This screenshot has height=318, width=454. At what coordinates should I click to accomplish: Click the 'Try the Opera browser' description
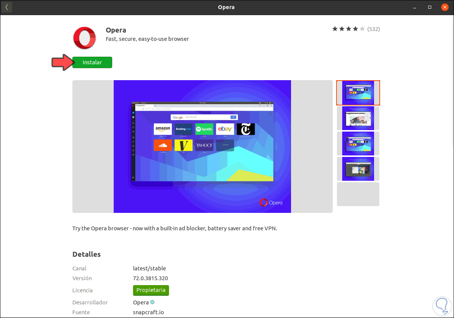175,228
